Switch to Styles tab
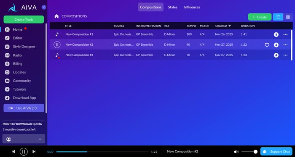This screenshot has width=295, height=157. click(x=172, y=7)
